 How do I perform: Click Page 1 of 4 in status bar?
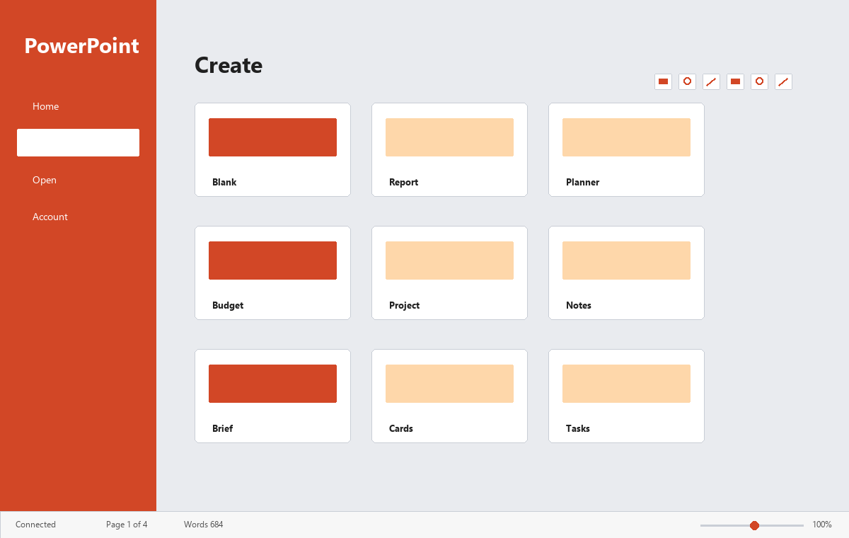click(127, 525)
